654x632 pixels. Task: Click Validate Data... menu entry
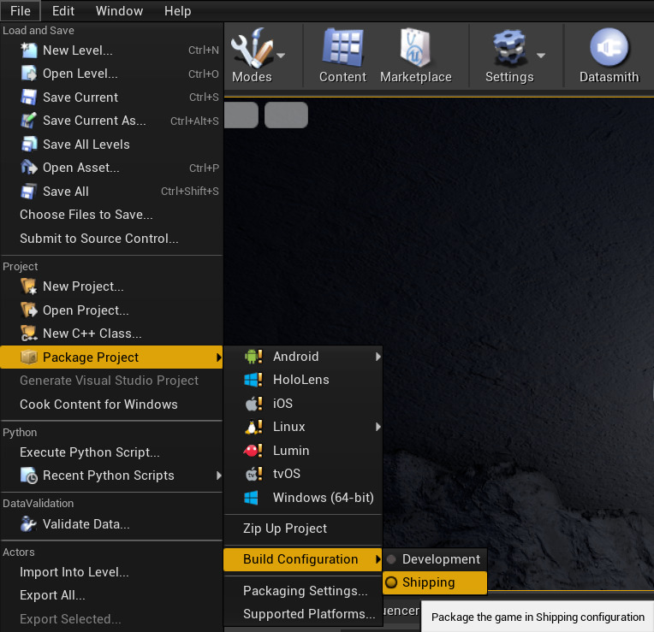coord(86,524)
